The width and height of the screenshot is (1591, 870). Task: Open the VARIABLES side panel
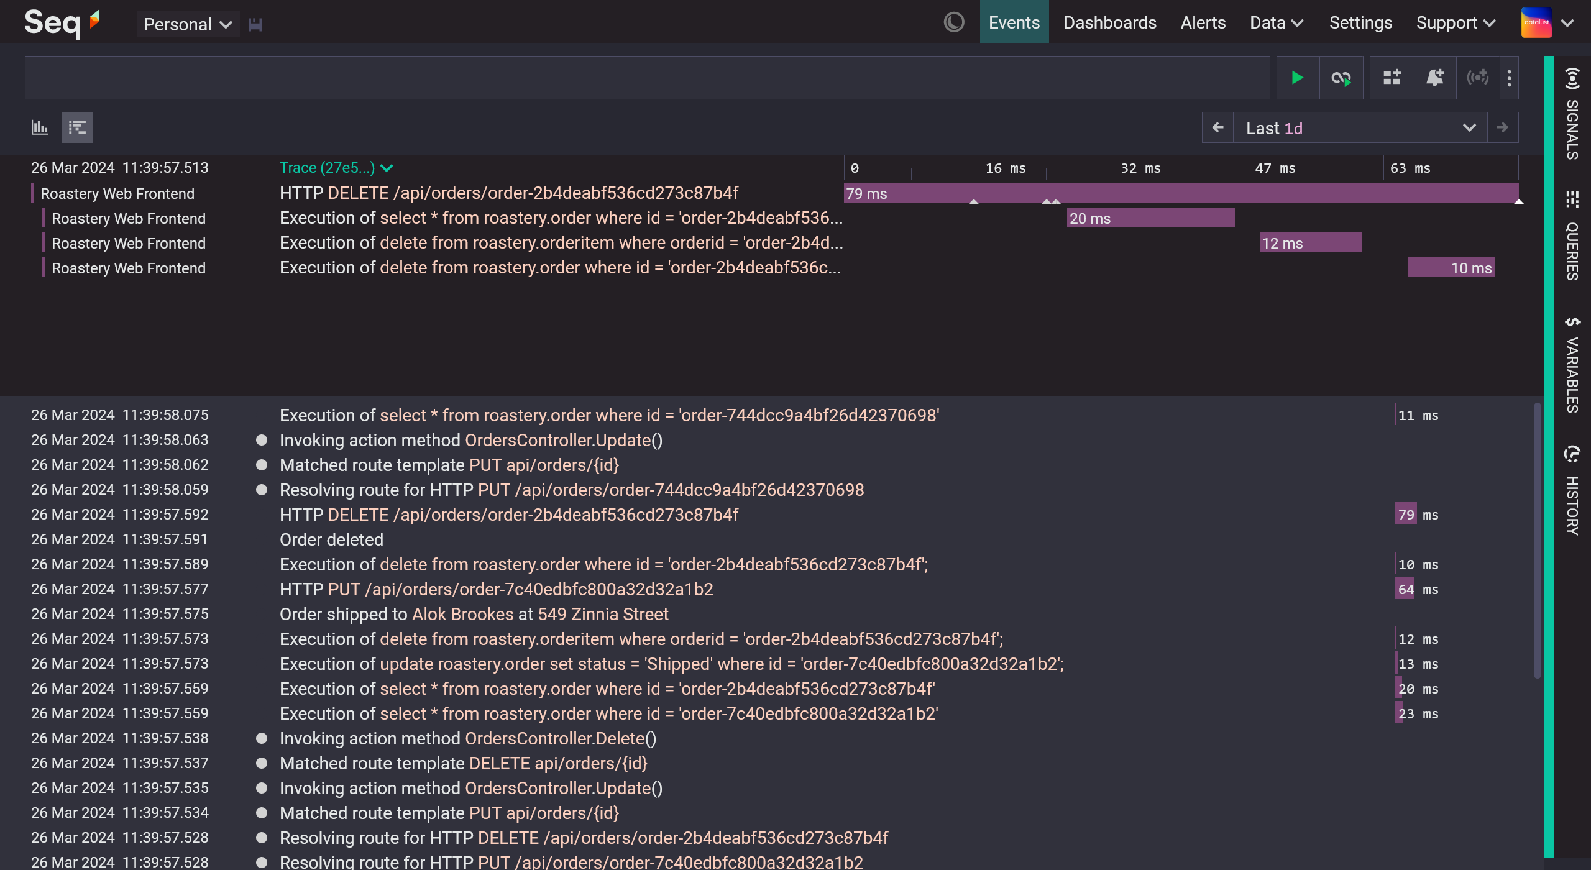1572,365
